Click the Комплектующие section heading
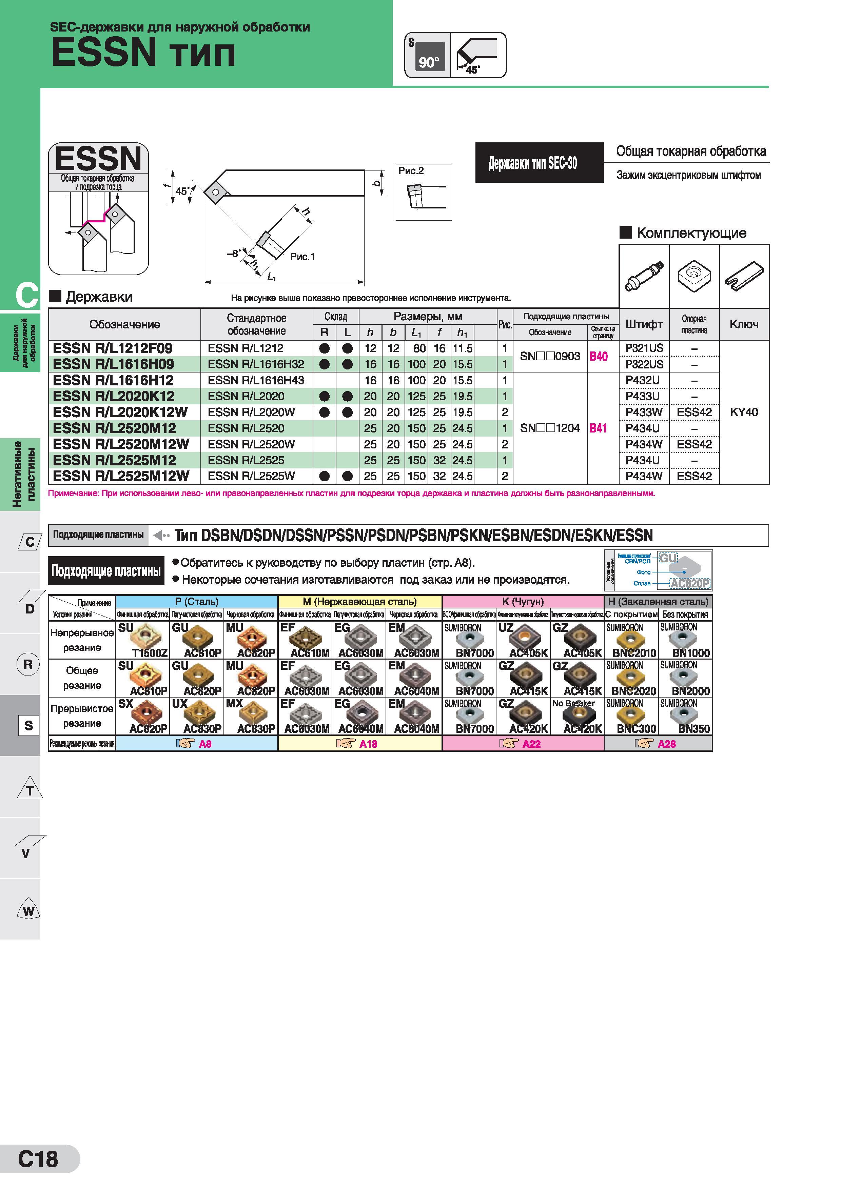Image resolution: width=841 pixels, height=1189 pixels. point(683,233)
